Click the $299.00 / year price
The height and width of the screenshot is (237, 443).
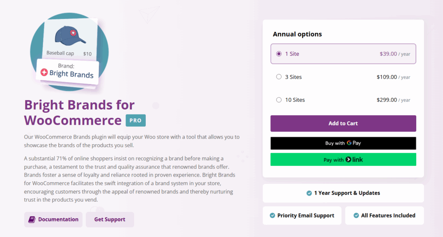[393, 100]
